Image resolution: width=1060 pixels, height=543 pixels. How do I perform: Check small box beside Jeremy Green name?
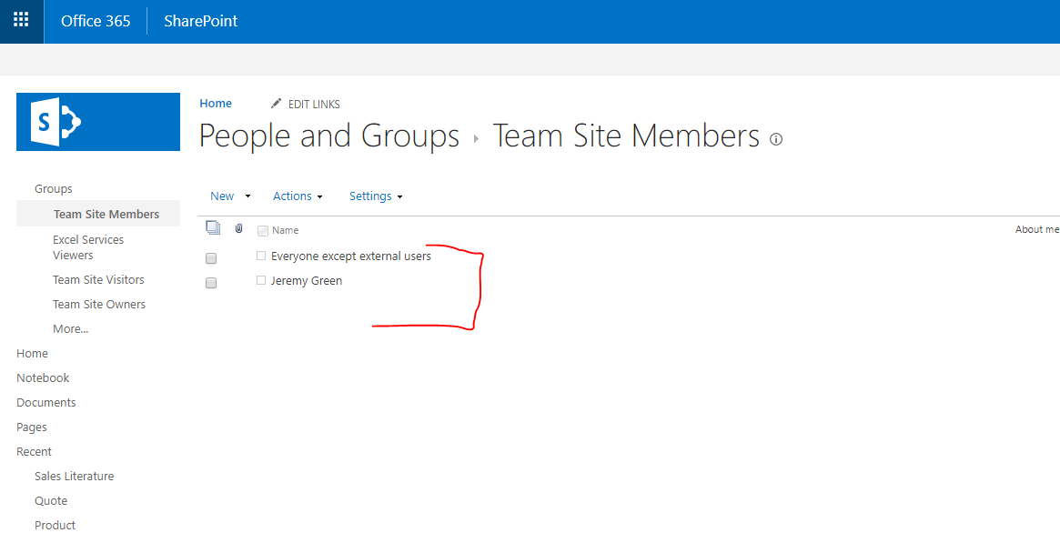pyautogui.click(x=261, y=280)
